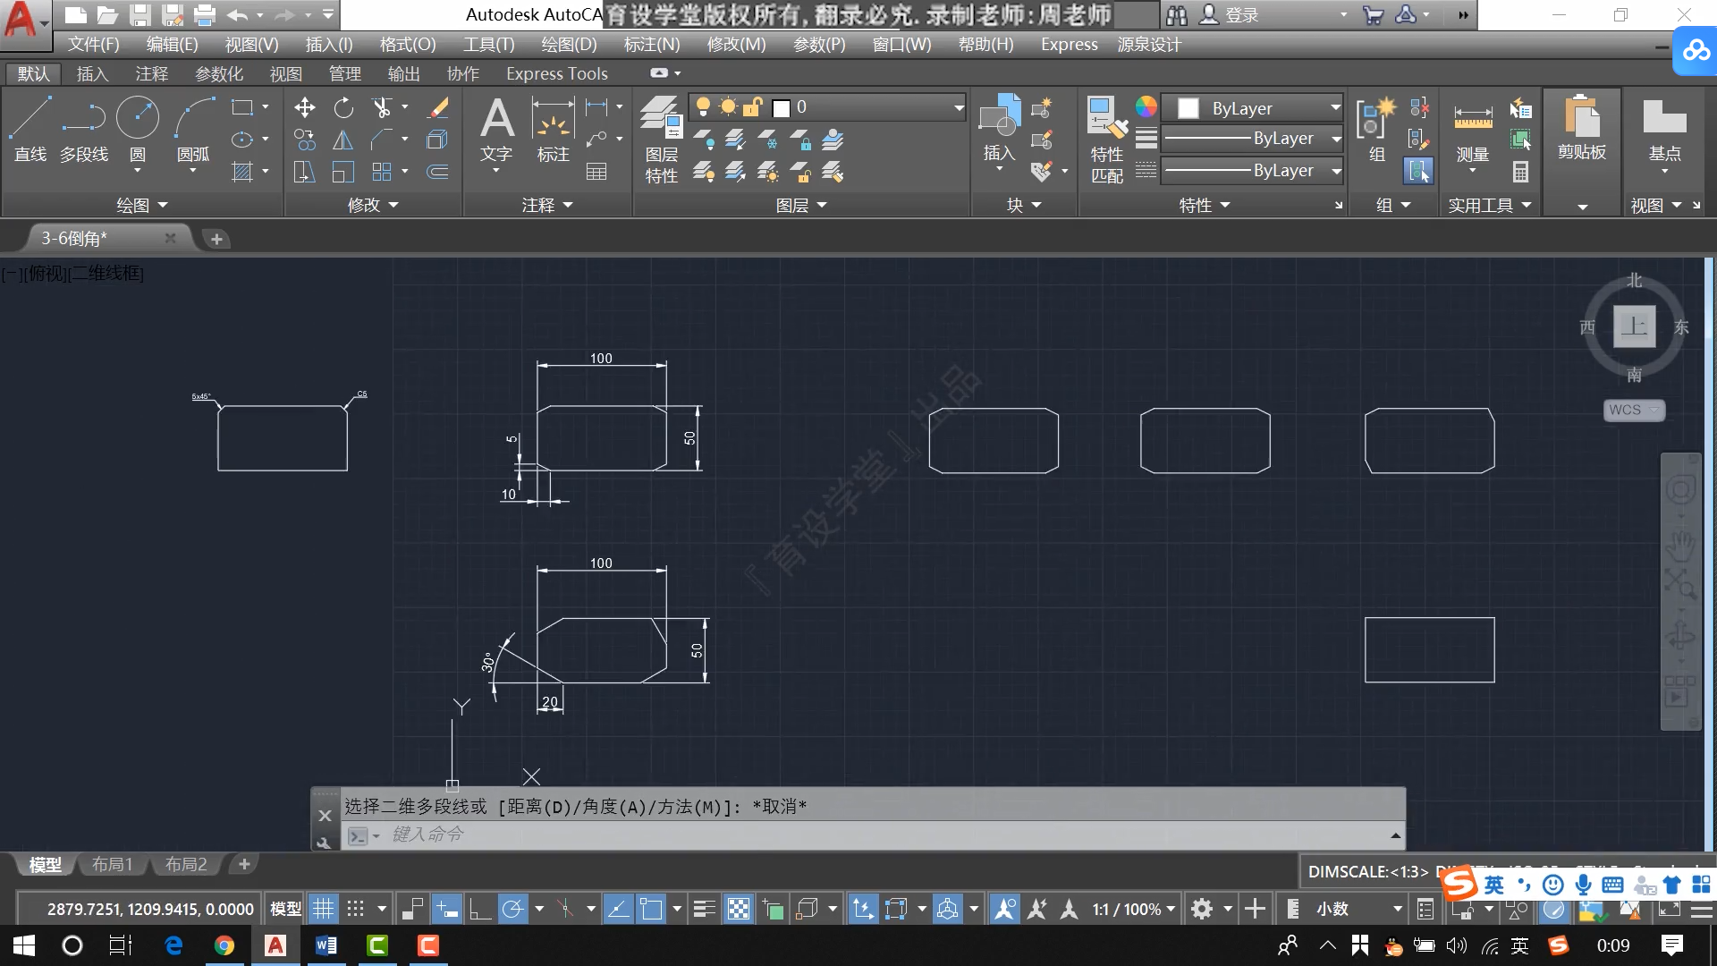The width and height of the screenshot is (1717, 966).
Task: Click the current layer color swatch
Action: (x=781, y=108)
